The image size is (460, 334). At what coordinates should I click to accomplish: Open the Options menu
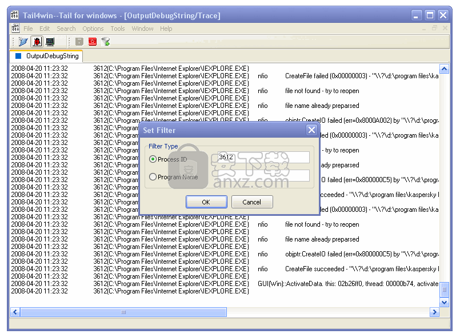tap(93, 29)
